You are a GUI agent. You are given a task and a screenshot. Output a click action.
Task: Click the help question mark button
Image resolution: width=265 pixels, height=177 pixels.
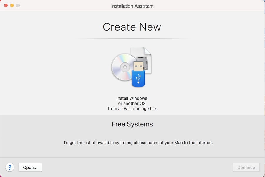tap(10, 167)
